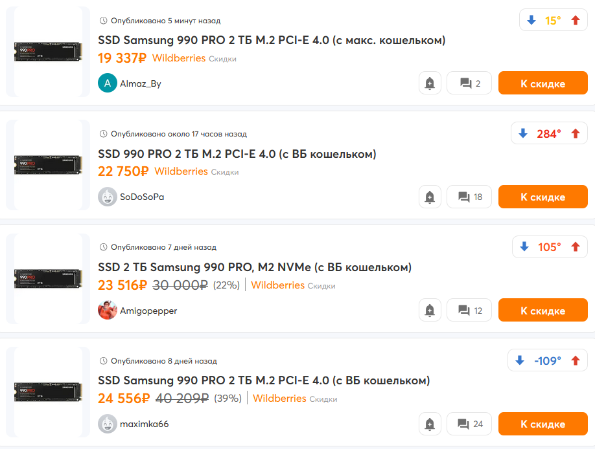Downvote the 19 337₽ Samsung 990 PRO deal
The width and height of the screenshot is (595, 449).
pos(531,20)
